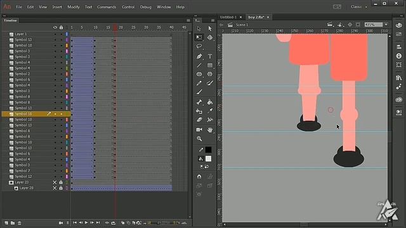The width and height of the screenshot is (406, 228).
Task: Select the highlighted Symbol 10 layer
Action: click(x=36, y=114)
